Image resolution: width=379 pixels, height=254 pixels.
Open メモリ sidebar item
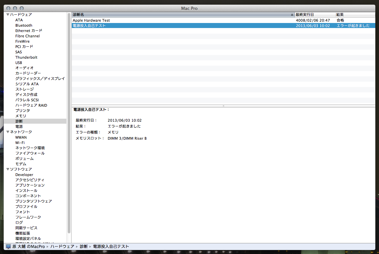(21, 116)
